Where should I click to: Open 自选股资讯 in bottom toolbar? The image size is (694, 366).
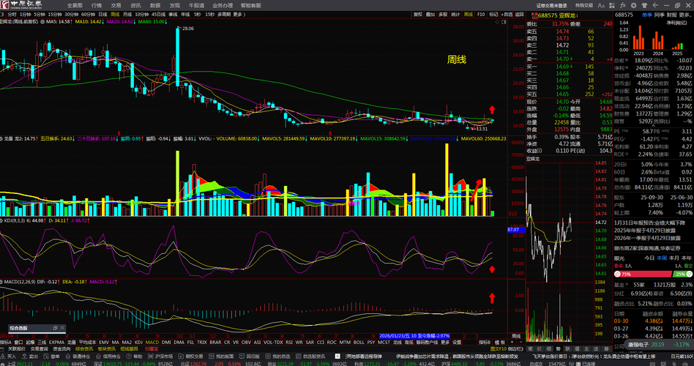[x=310, y=356]
